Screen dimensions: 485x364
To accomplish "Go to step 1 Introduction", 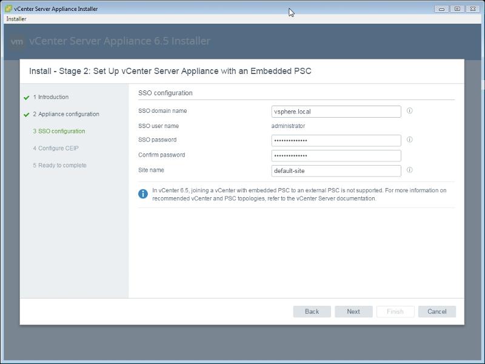I will click(51, 97).
